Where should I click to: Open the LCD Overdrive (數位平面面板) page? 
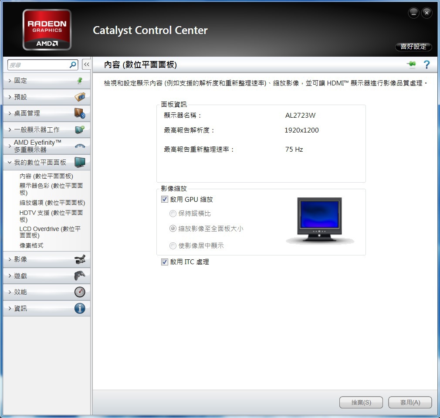coord(50,232)
